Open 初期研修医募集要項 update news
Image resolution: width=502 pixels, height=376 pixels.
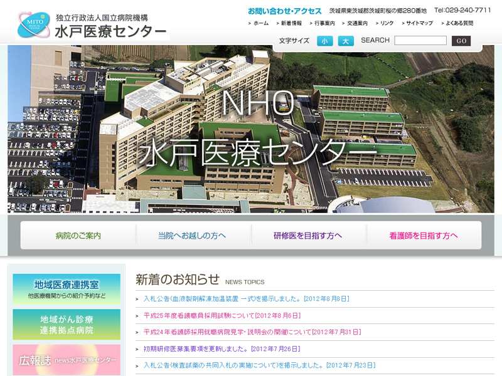(x=222, y=349)
